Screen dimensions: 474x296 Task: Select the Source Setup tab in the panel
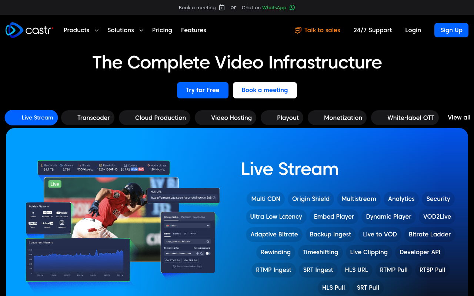[171, 217]
